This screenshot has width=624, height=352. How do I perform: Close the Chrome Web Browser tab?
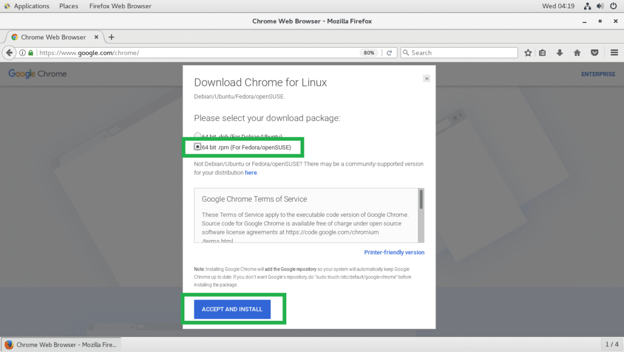click(96, 37)
